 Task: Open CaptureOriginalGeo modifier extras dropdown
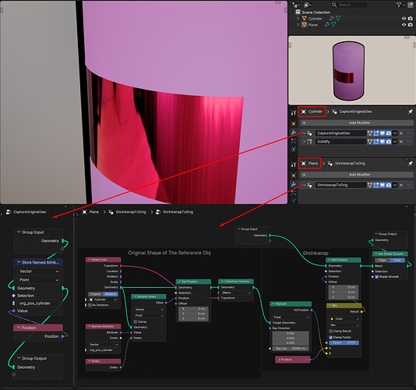(395, 133)
